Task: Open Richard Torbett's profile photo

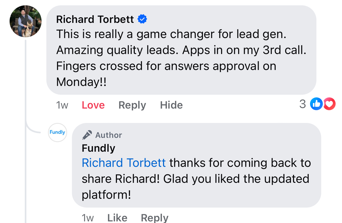Action: 26,21
